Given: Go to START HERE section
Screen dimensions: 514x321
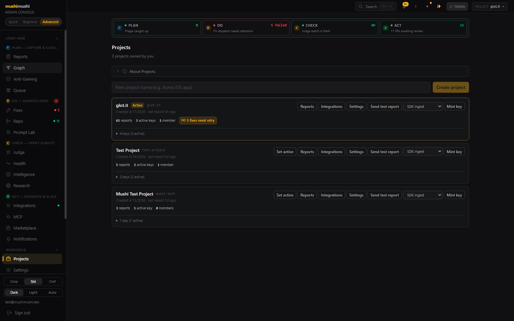Looking at the screenshot, I should 32,38.
